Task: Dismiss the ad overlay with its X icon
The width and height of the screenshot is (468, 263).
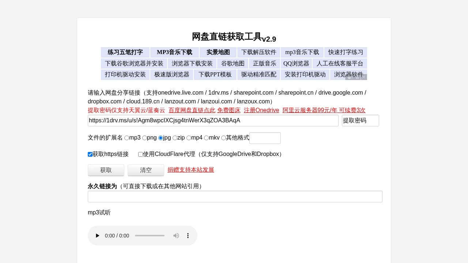Action: click(x=363, y=77)
